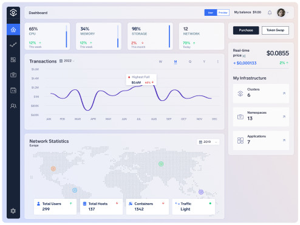Select the Q quarterly chart tab
This screenshot has width=300, height=225.
[x=190, y=61]
